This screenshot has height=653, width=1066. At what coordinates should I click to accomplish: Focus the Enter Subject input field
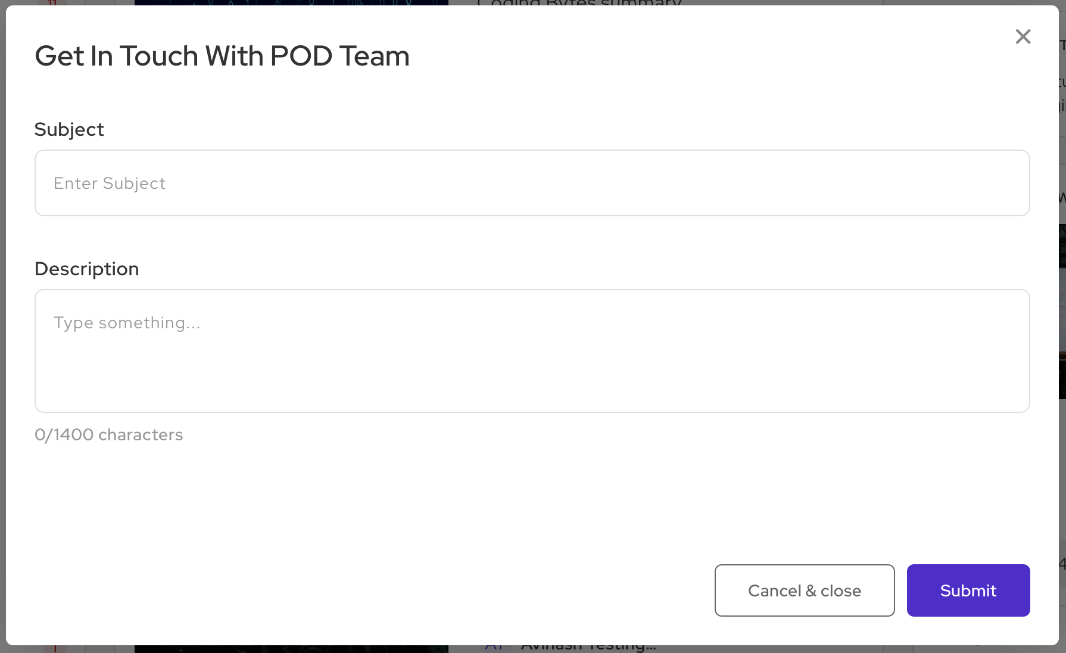pyautogui.click(x=532, y=183)
